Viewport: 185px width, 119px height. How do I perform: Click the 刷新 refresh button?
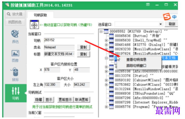point(172,24)
